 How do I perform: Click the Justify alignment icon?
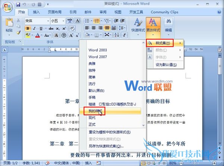[107, 28]
